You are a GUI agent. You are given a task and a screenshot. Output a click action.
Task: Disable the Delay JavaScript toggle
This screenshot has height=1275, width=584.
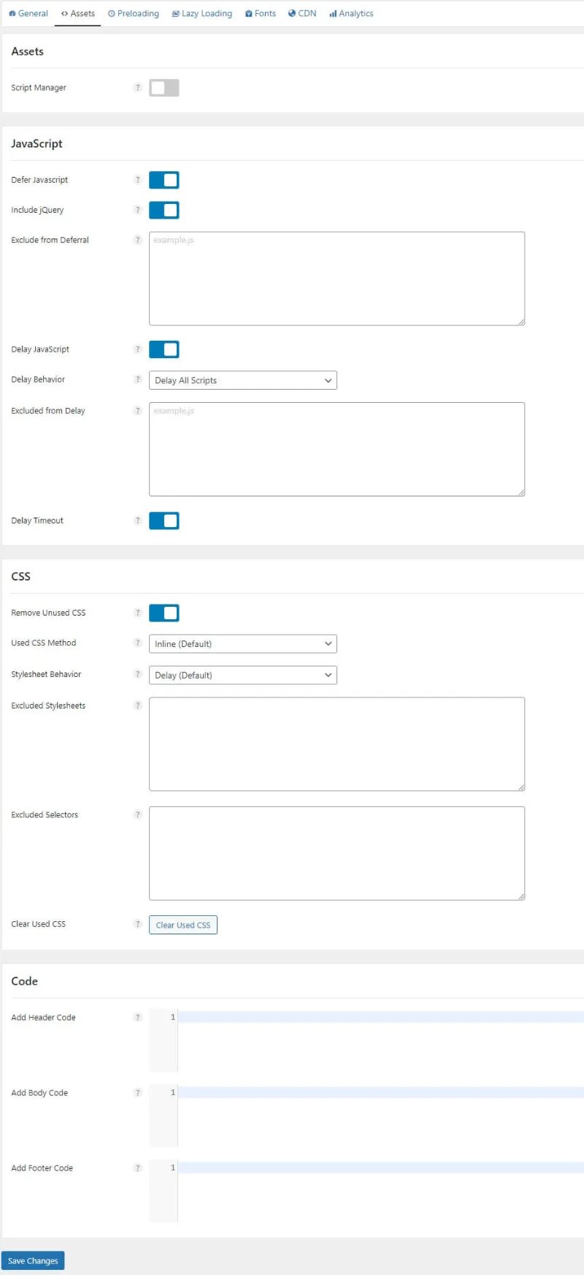[x=164, y=349]
